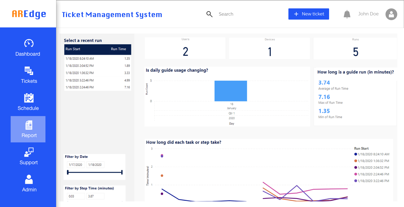Image resolution: width=404 pixels, height=207 pixels.
Task: Click the 1.35 run time cell
Action: coord(127,59)
